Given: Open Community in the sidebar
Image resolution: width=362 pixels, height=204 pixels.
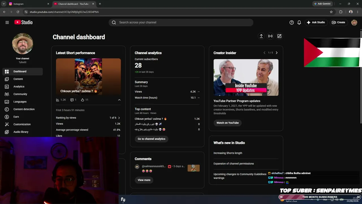Looking at the screenshot, I should click(23, 94).
